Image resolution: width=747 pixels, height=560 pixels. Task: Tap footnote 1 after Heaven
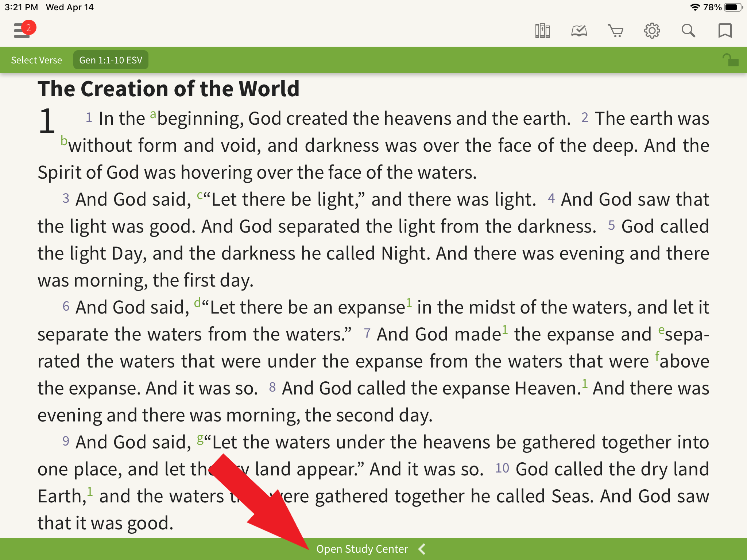click(585, 384)
